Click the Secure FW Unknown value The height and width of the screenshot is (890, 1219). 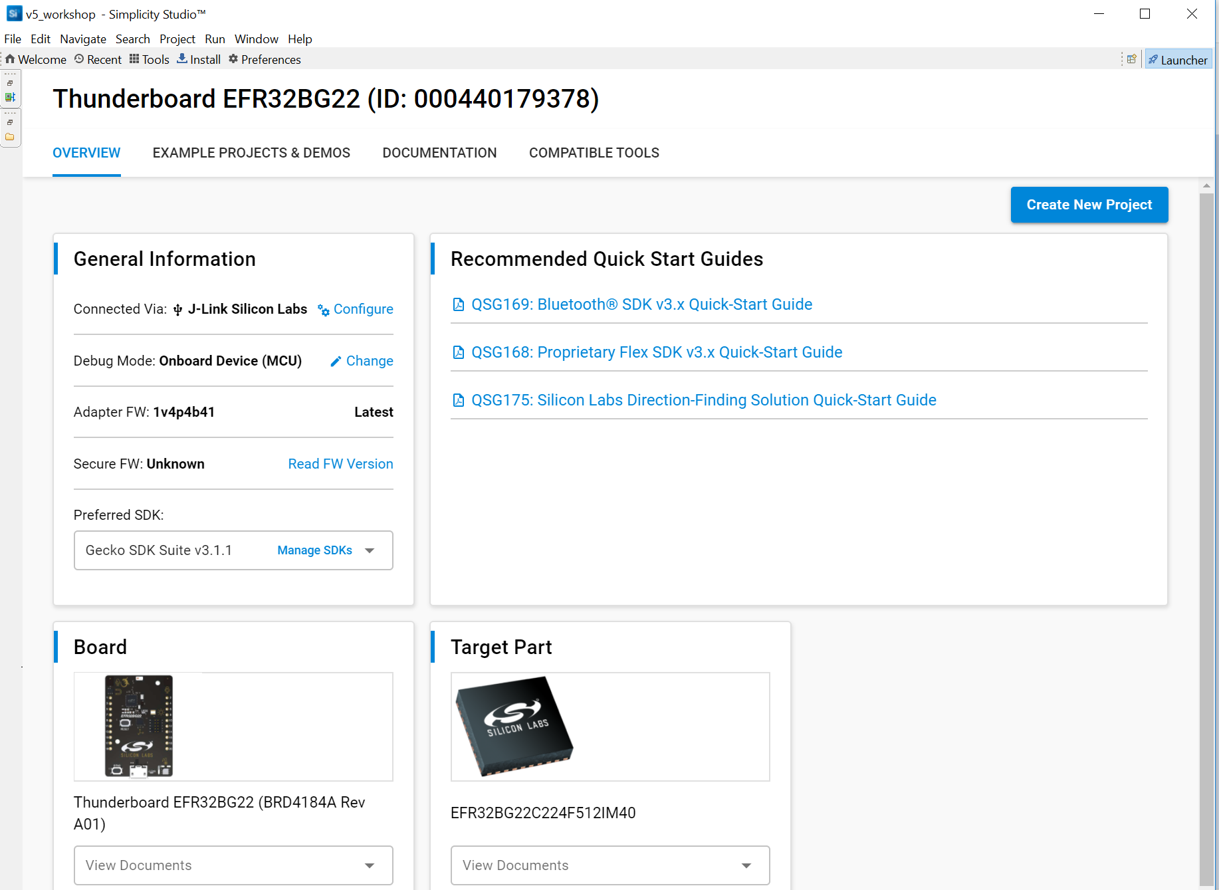(175, 464)
